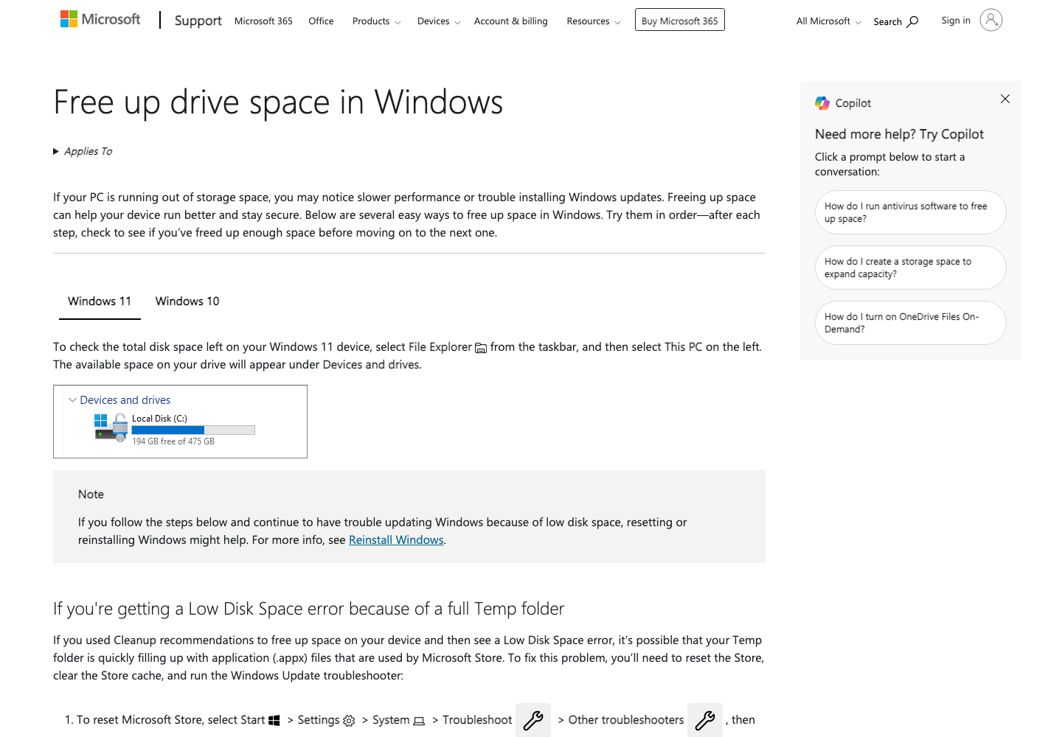Screen dimensions: 1062x737
Task: Open the Resources dropdown menu
Action: pyautogui.click(x=594, y=21)
